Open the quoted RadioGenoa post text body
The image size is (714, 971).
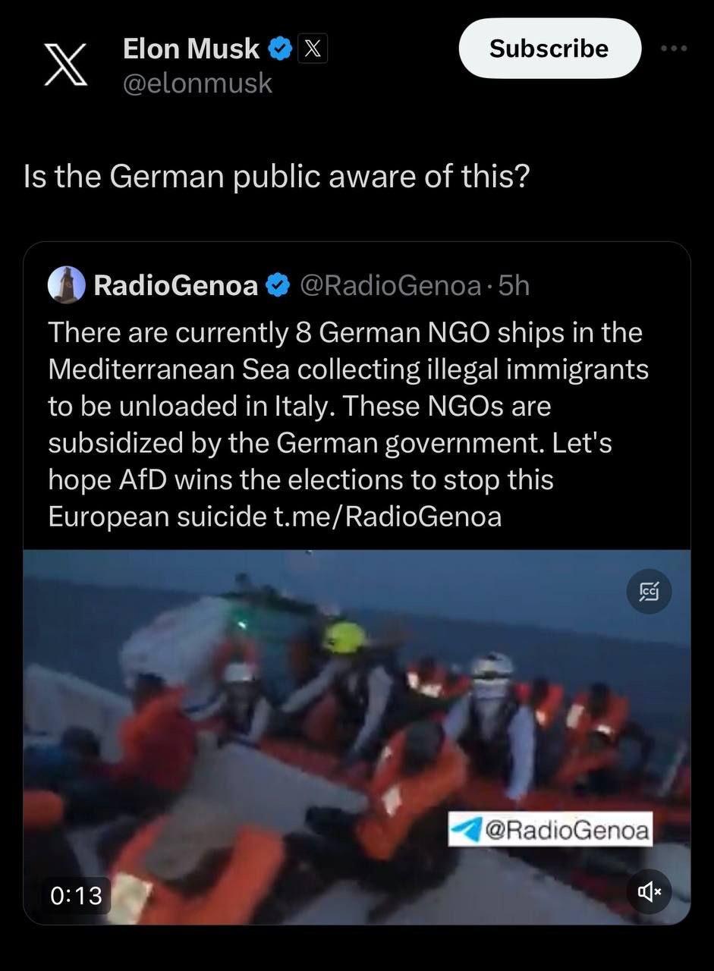click(x=349, y=424)
